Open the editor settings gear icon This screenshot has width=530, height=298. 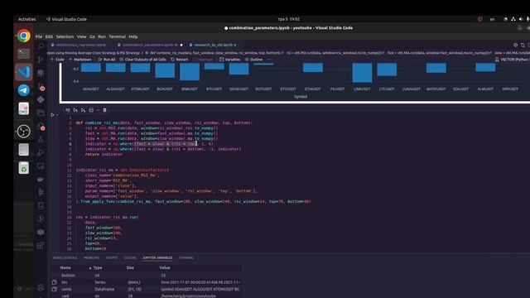click(x=515, y=45)
